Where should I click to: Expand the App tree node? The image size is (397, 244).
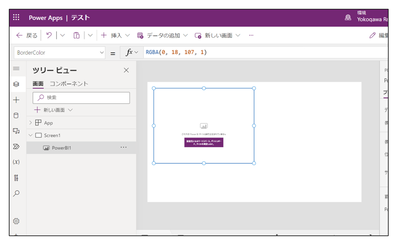30,122
